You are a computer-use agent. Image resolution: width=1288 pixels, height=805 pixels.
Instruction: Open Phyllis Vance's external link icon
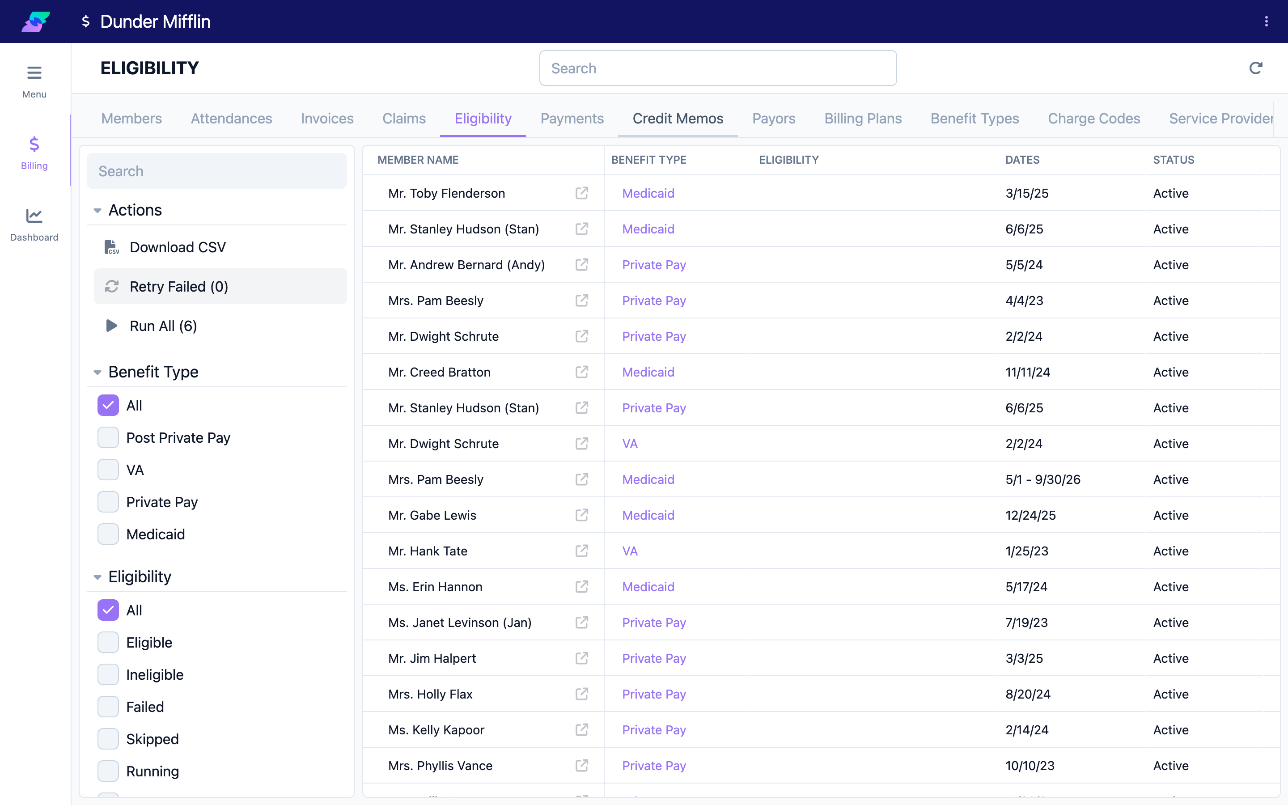coord(582,765)
